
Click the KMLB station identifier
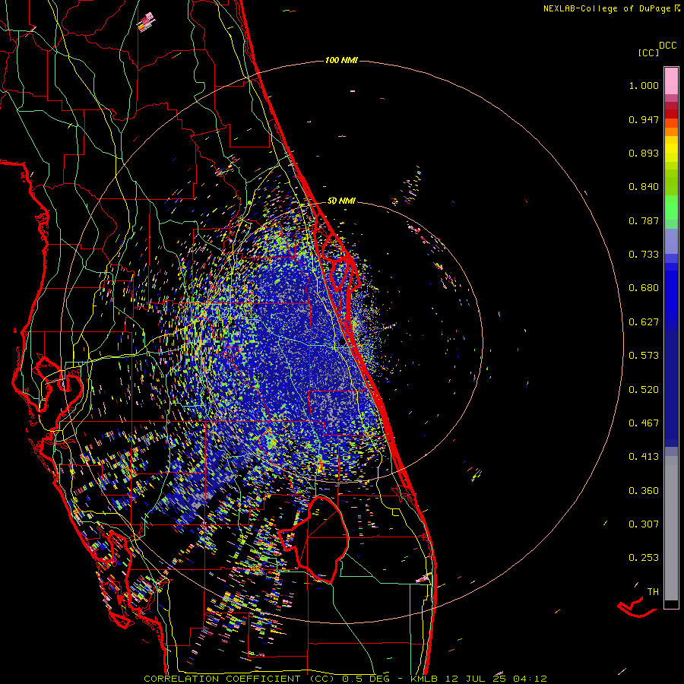(x=424, y=679)
